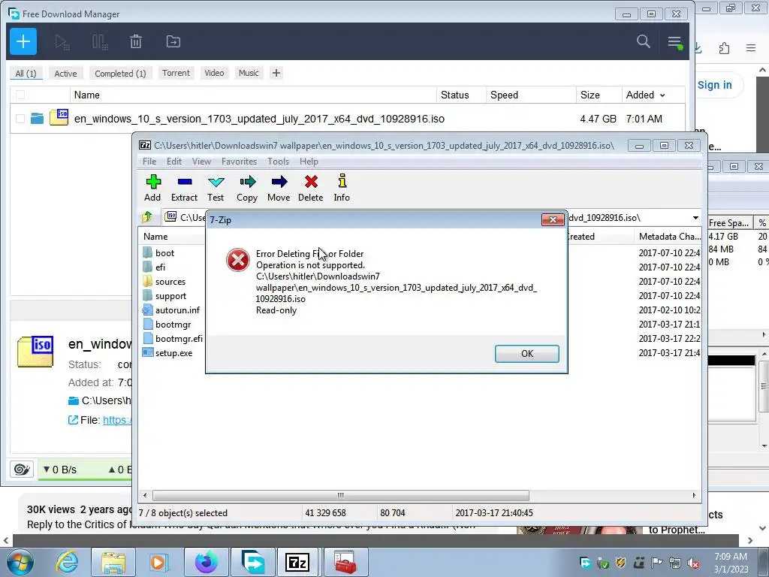
Task: Click the Move tool in 7-Zip
Action: pyautogui.click(x=279, y=189)
